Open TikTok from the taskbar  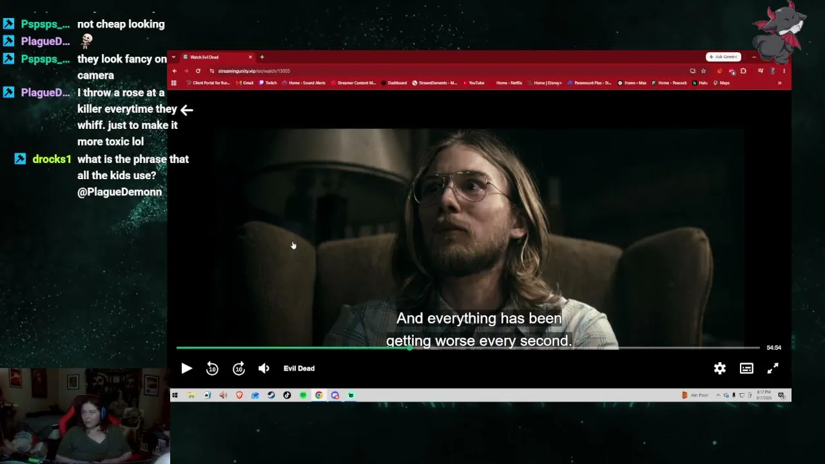[287, 396]
